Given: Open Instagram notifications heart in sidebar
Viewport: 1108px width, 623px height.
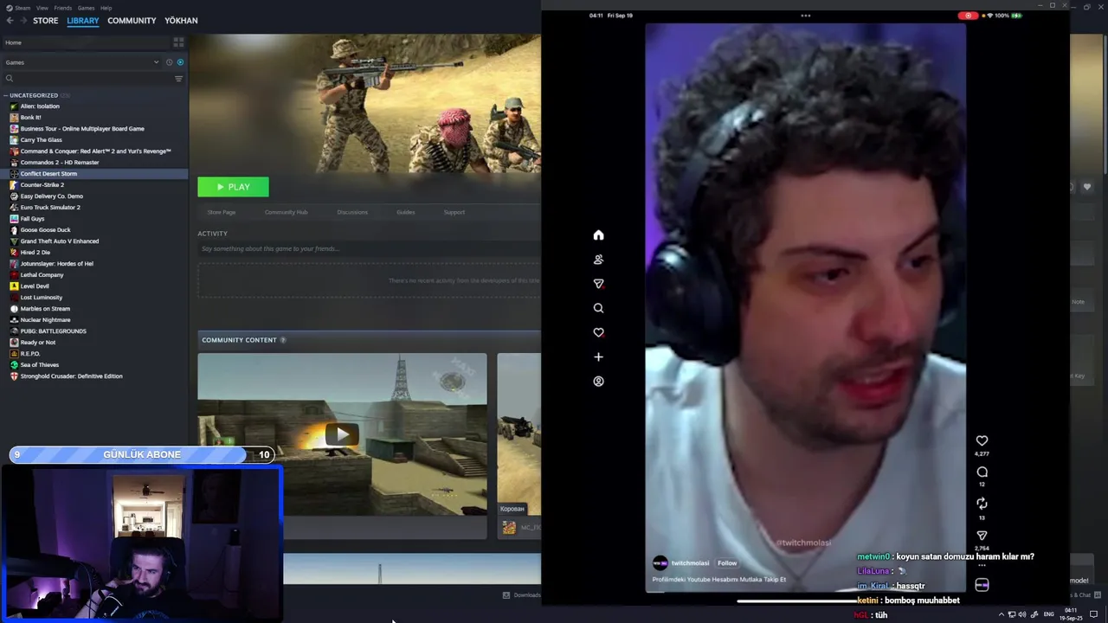Looking at the screenshot, I should pos(598,332).
